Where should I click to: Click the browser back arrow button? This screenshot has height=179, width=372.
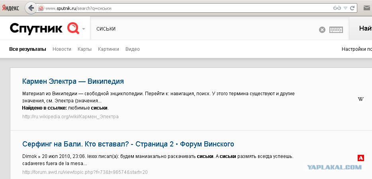31,8
